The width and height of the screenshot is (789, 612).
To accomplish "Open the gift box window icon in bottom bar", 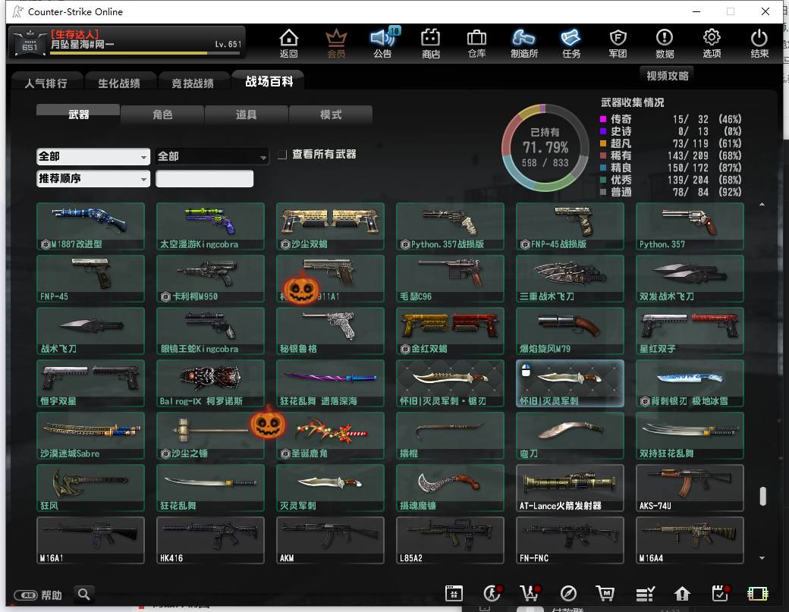I will [x=454, y=593].
